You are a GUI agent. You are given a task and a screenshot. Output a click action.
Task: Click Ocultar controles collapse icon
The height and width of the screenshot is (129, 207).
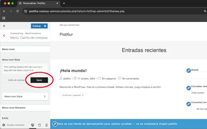(4, 125)
